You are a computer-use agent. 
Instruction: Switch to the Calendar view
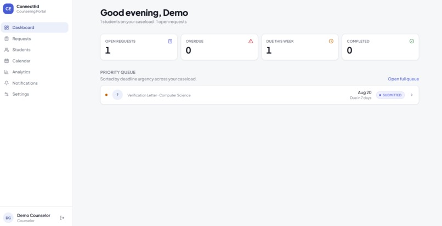pos(35,61)
